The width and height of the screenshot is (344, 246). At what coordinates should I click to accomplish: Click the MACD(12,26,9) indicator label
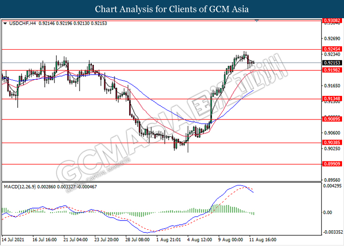point(20,187)
